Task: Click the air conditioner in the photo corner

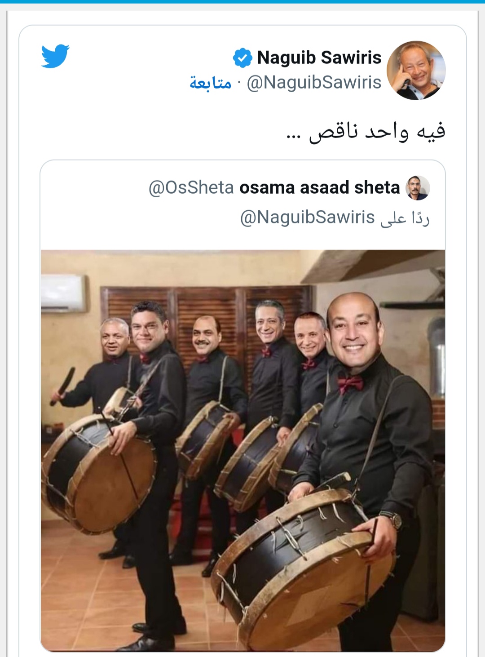Action: point(63,293)
